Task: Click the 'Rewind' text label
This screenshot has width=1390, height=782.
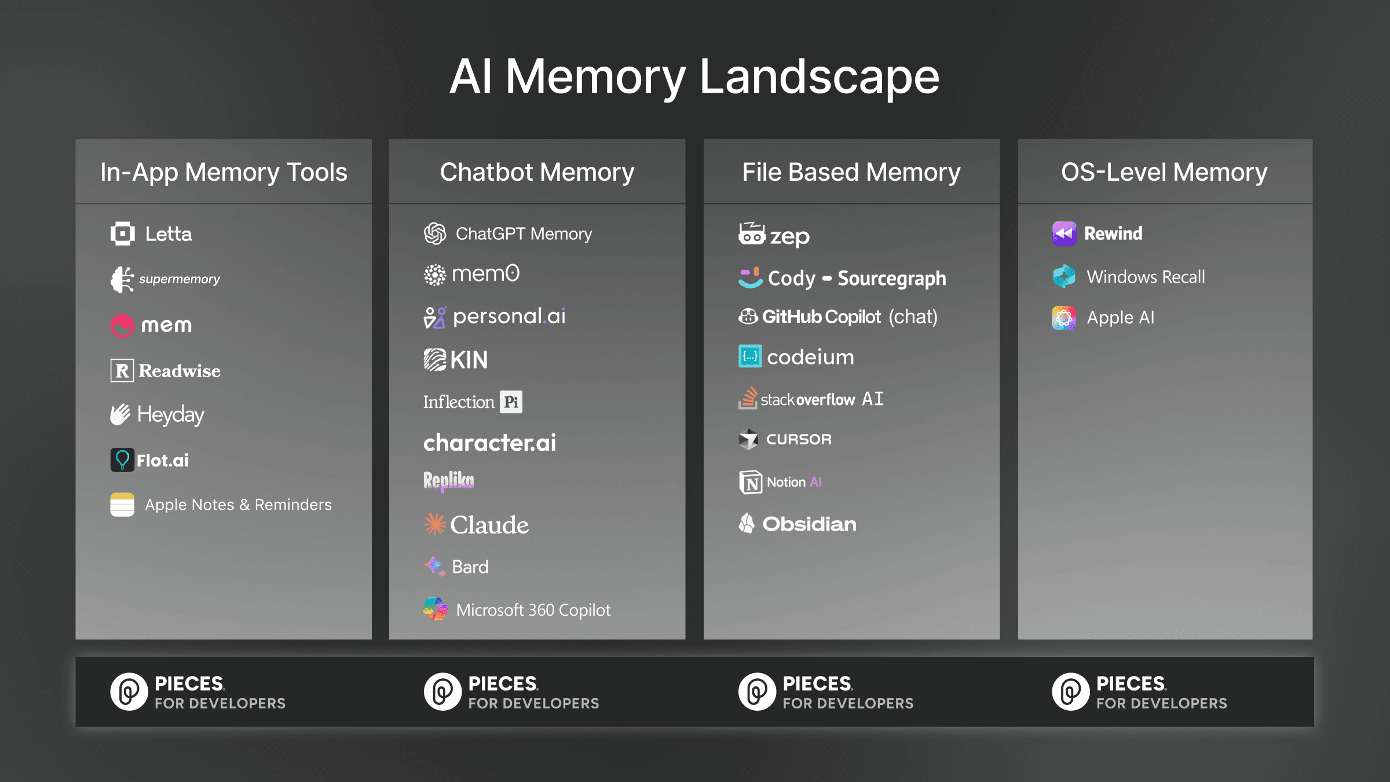Action: click(x=1113, y=233)
